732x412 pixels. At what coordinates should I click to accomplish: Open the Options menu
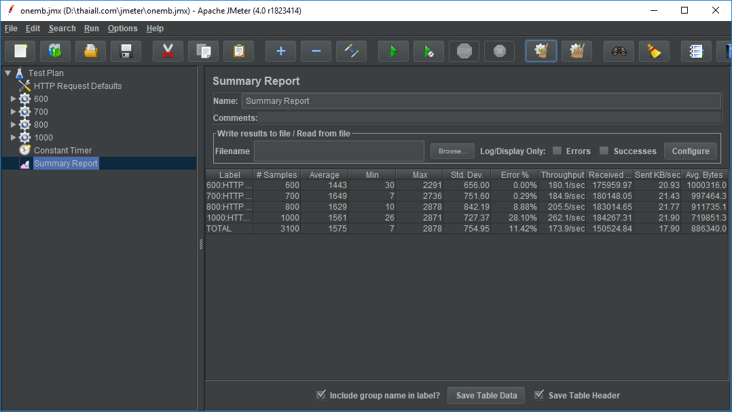122,29
